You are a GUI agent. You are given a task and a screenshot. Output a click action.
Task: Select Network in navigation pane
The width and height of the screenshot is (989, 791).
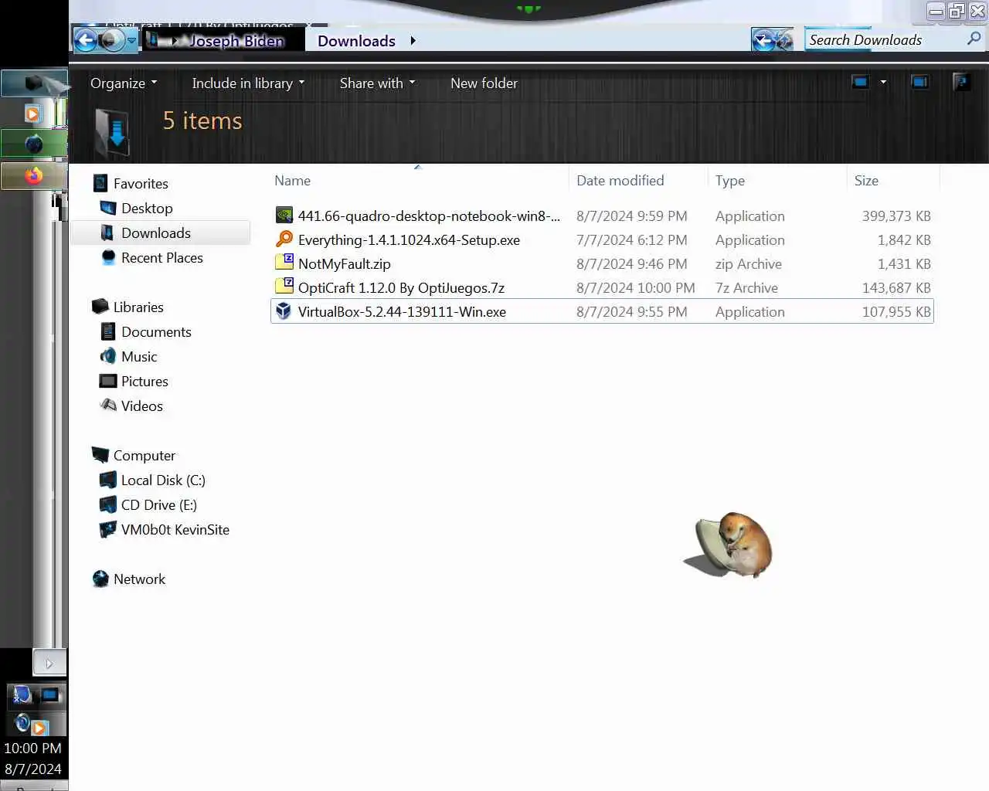[x=139, y=579]
